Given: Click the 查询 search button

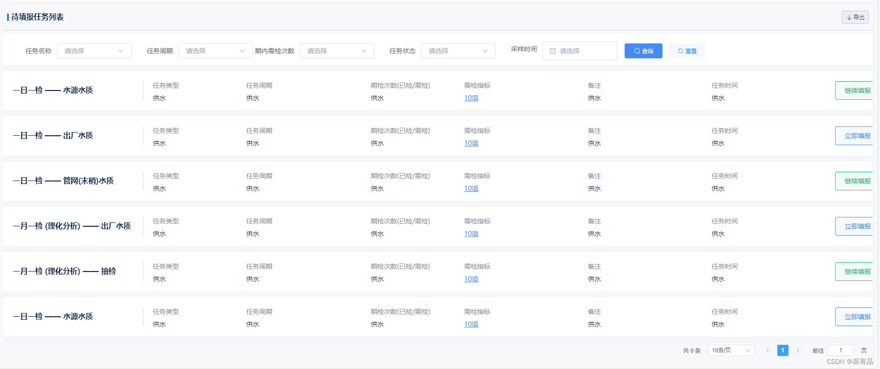Looking at the screenshot, I should (x=643, y=51).
